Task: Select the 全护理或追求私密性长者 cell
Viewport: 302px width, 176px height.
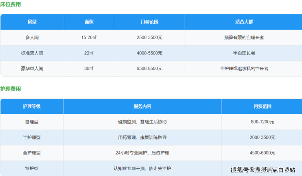Action: click(x=244, y=69)
